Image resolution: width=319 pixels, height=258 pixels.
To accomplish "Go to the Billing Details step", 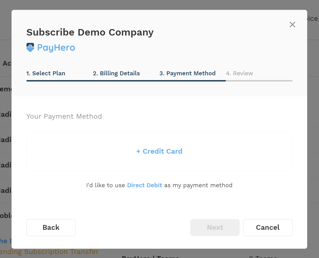I will (116, 73).
